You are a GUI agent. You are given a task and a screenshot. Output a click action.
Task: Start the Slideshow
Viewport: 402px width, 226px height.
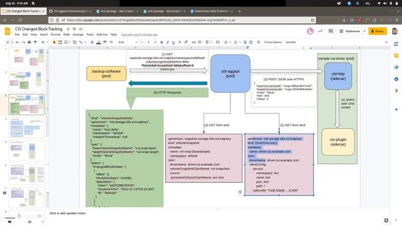coord(350,31)
